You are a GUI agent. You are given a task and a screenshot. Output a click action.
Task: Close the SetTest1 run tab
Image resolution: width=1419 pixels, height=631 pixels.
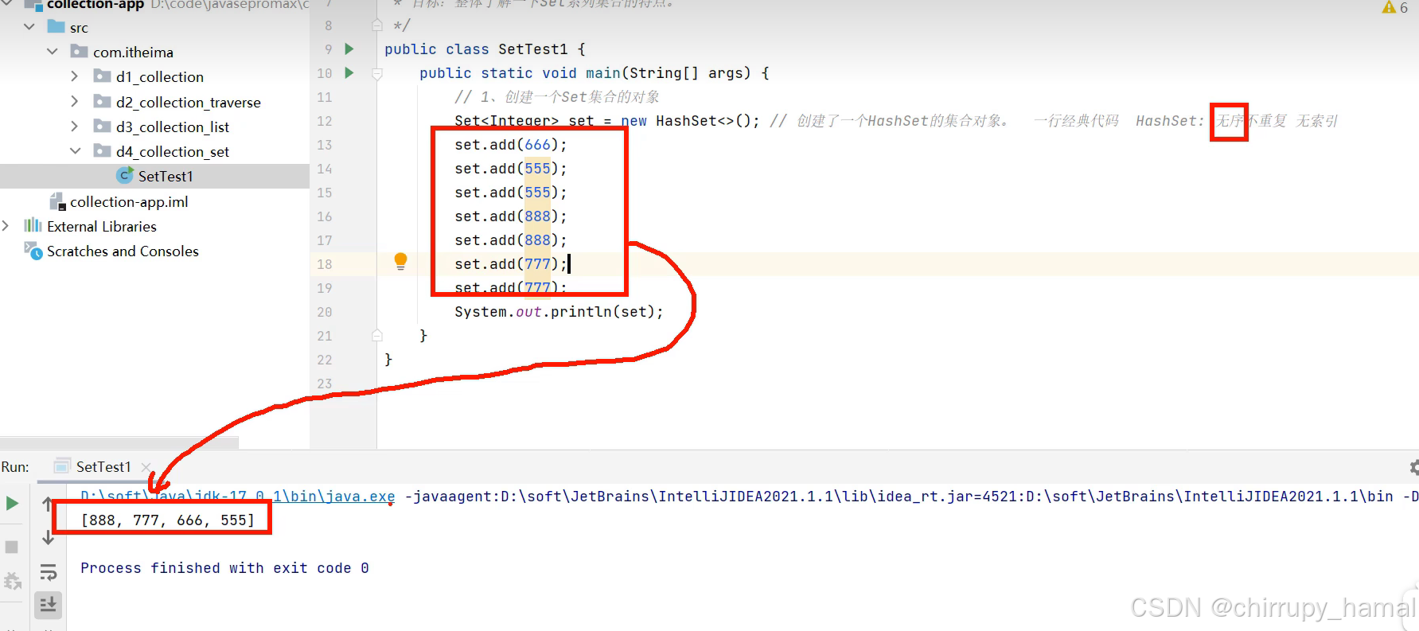coord(146,467)
